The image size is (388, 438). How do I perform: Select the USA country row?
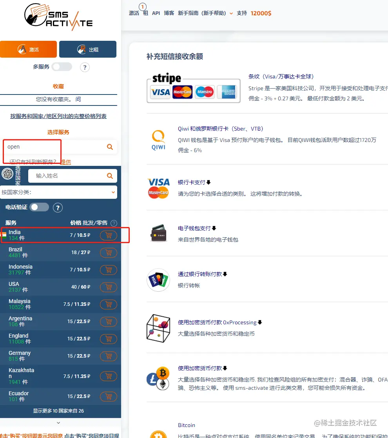(61, 287)
